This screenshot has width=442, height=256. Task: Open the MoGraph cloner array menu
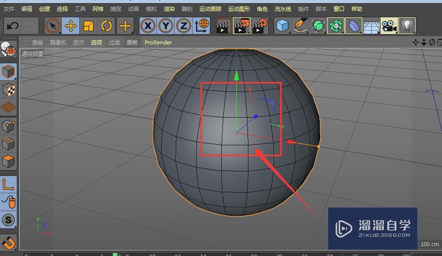click(x=336, y=26)
